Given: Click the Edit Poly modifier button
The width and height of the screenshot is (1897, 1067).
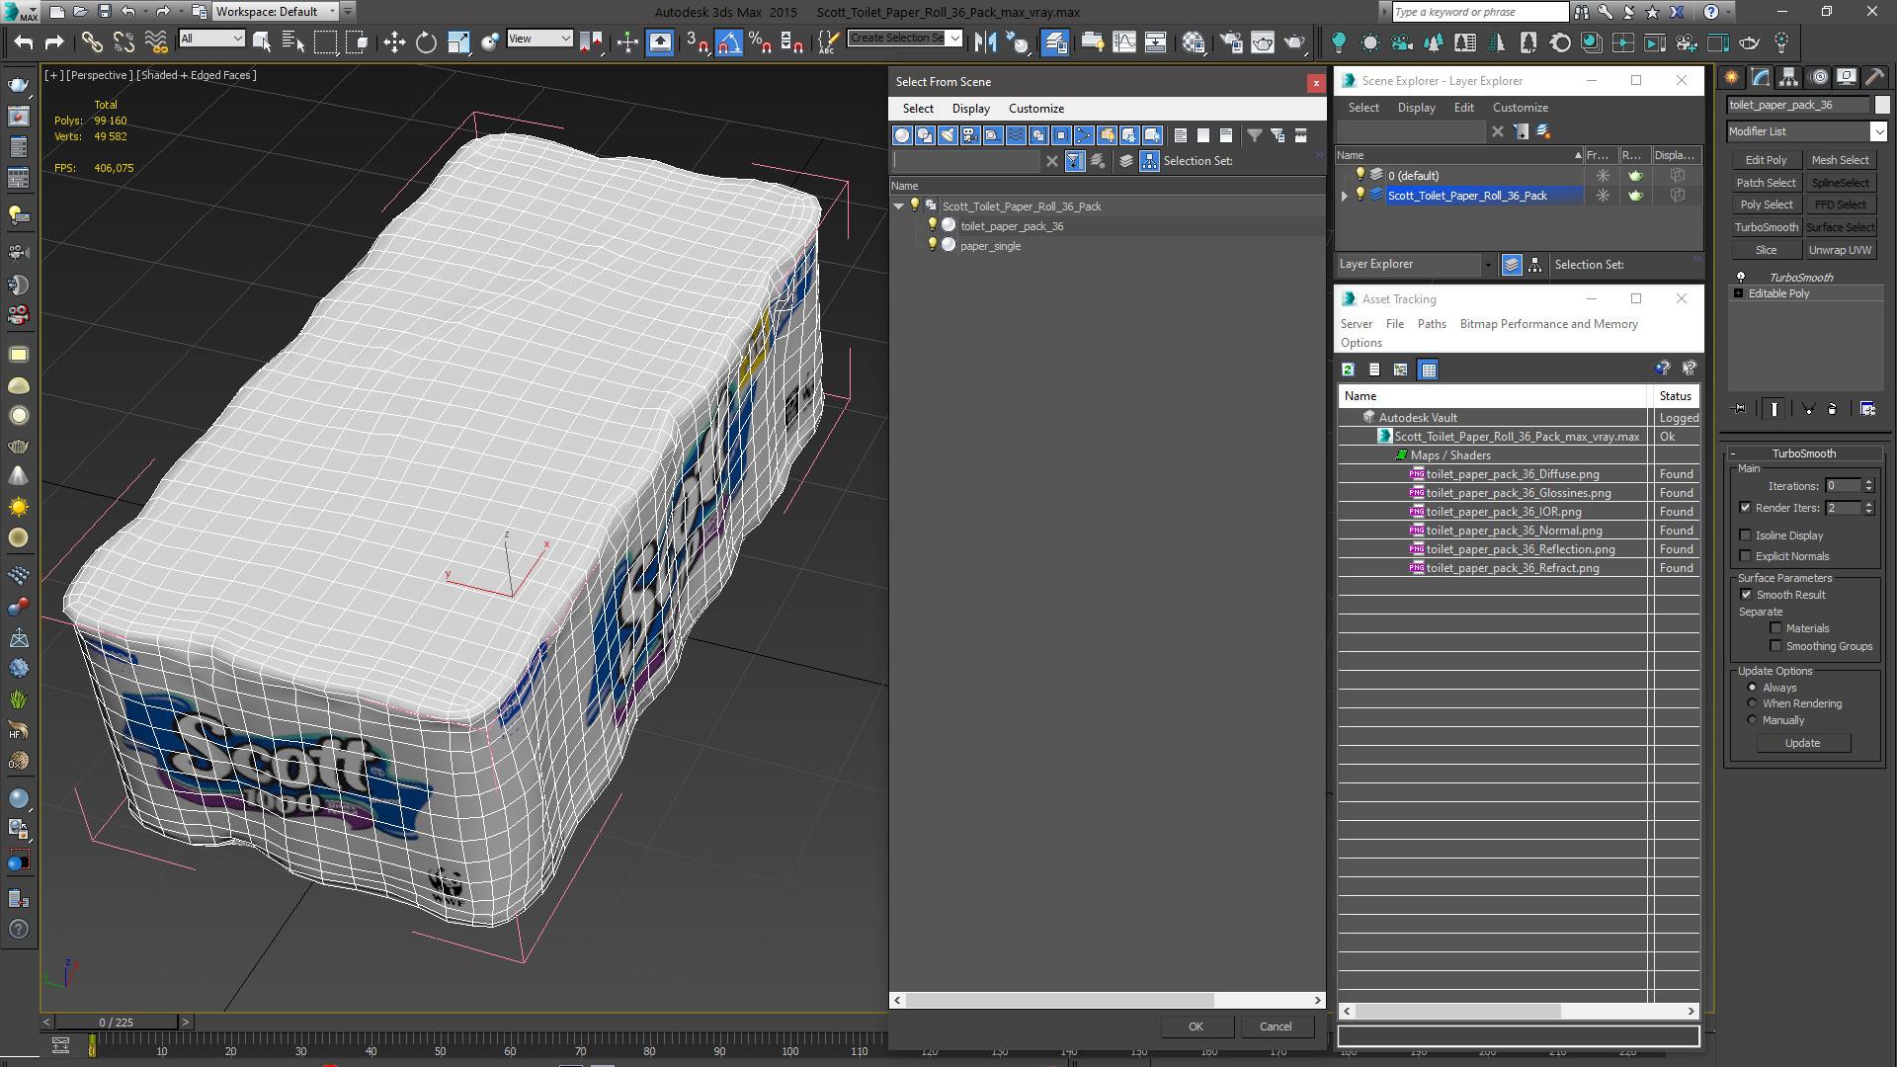Looking at the screenshot, I should 1766,160.
